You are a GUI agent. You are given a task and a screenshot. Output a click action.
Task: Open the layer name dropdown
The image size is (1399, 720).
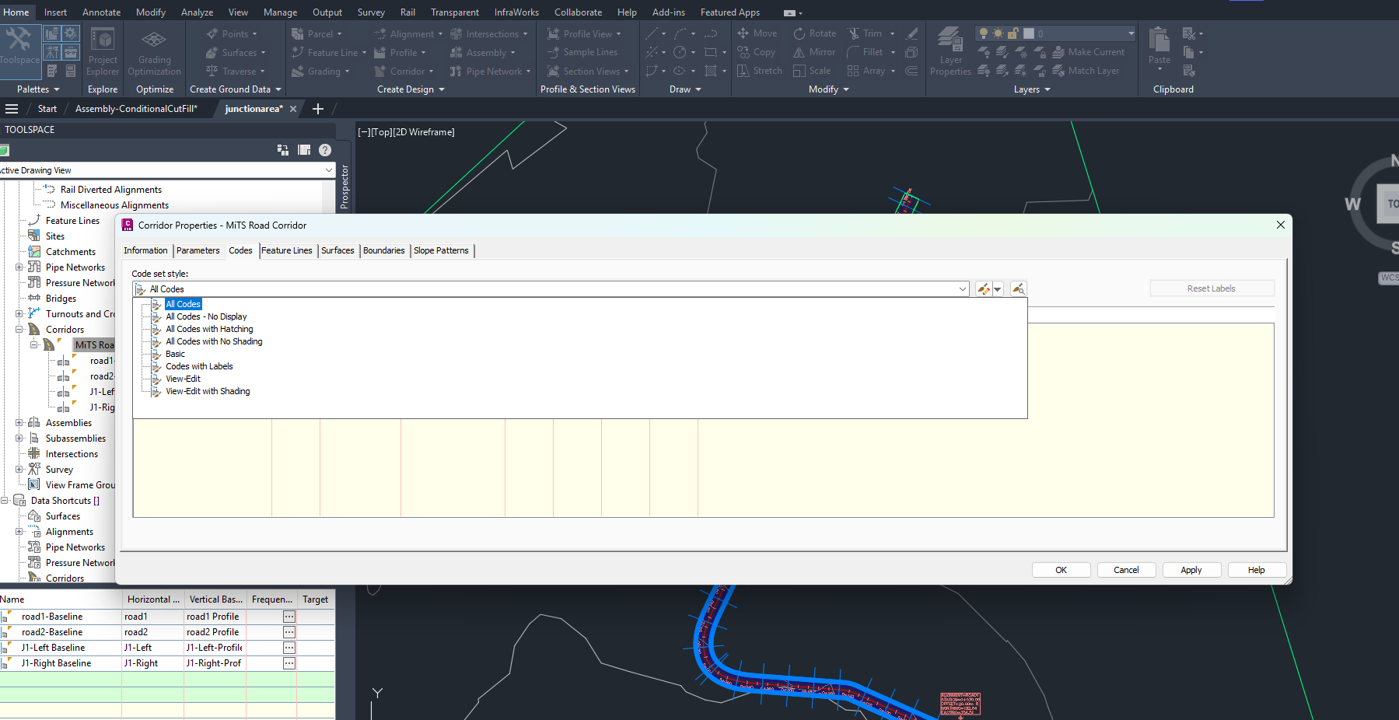pyautogui.click(x=1131, y=33)
